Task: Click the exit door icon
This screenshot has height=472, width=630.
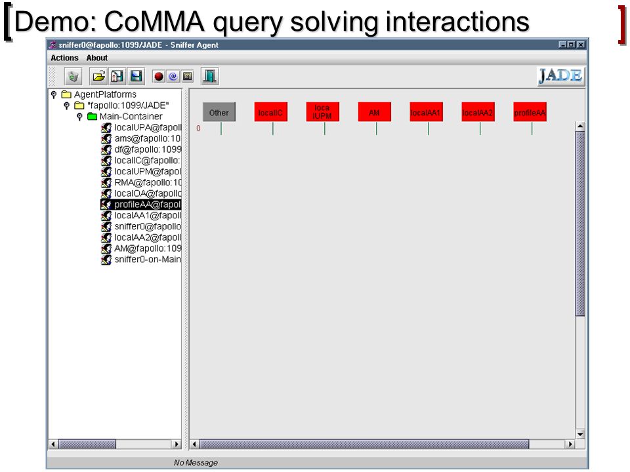Action: 210,76
